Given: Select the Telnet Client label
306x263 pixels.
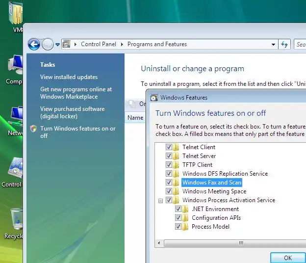Looking at the screenshot, I should tap(199, 147).
